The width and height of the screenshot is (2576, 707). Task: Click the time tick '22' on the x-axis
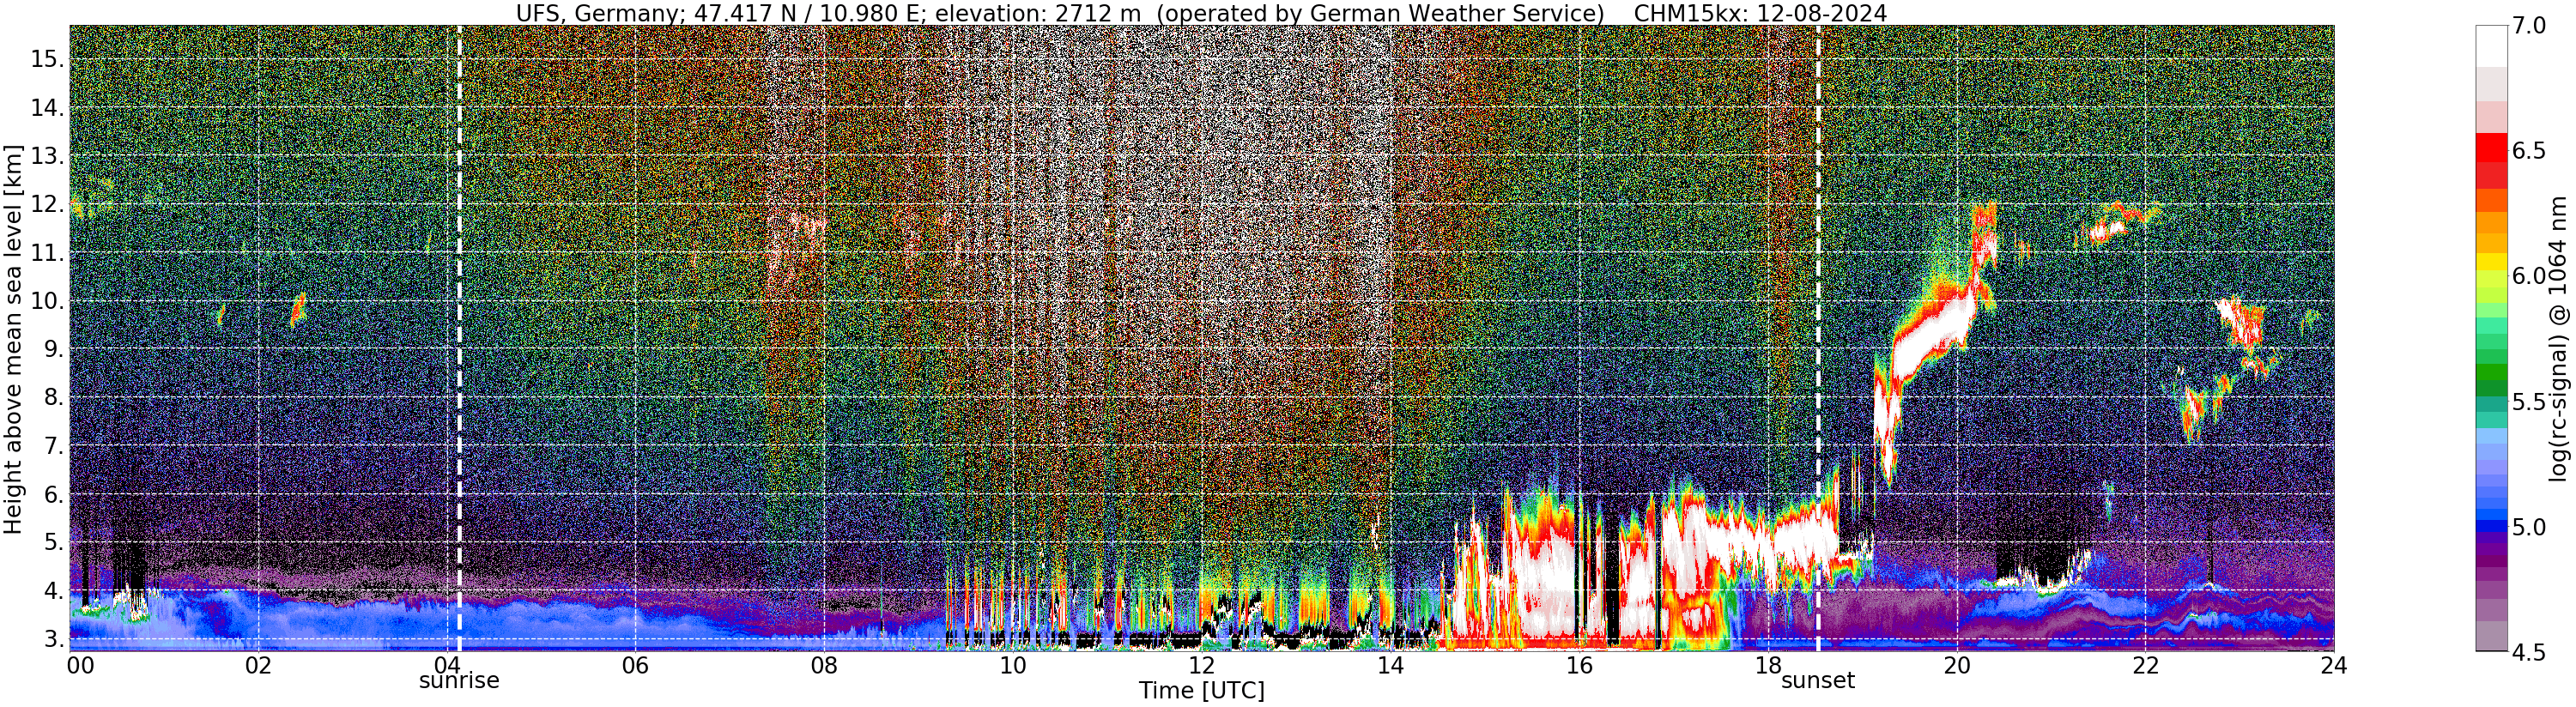2144,666
